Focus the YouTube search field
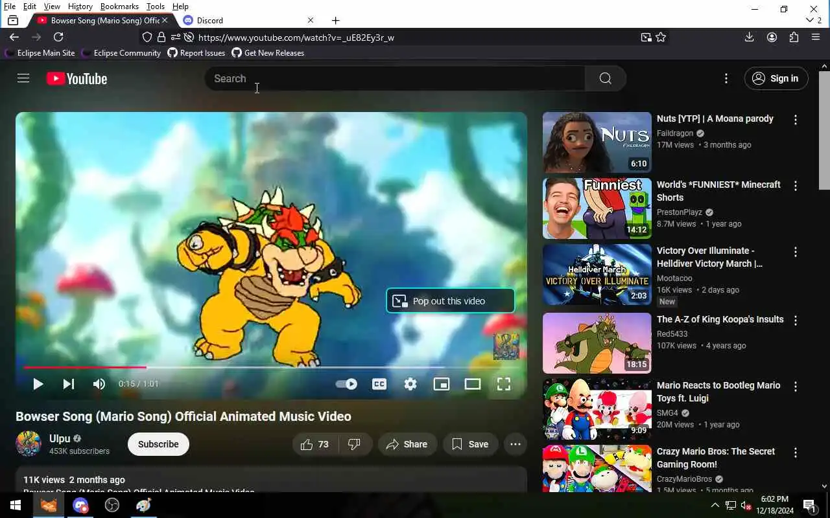Image resolution: width=830 pixels, height=518 pixels. [x=395, y=78]
